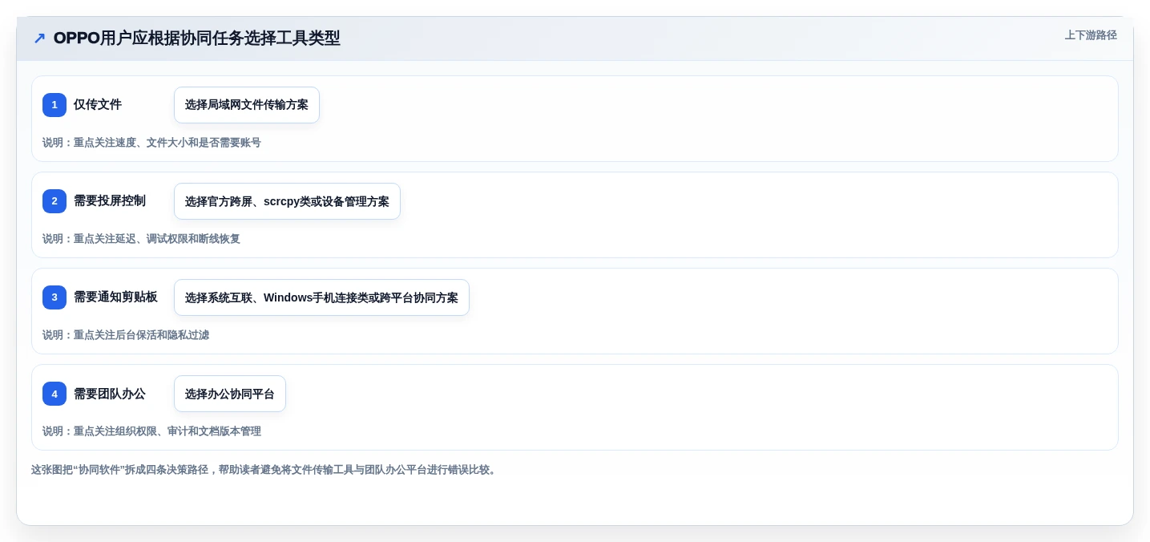Choose the 选择局域网文件传输方案 chip
Viewport: 1150px width, 542px height.
247,105
